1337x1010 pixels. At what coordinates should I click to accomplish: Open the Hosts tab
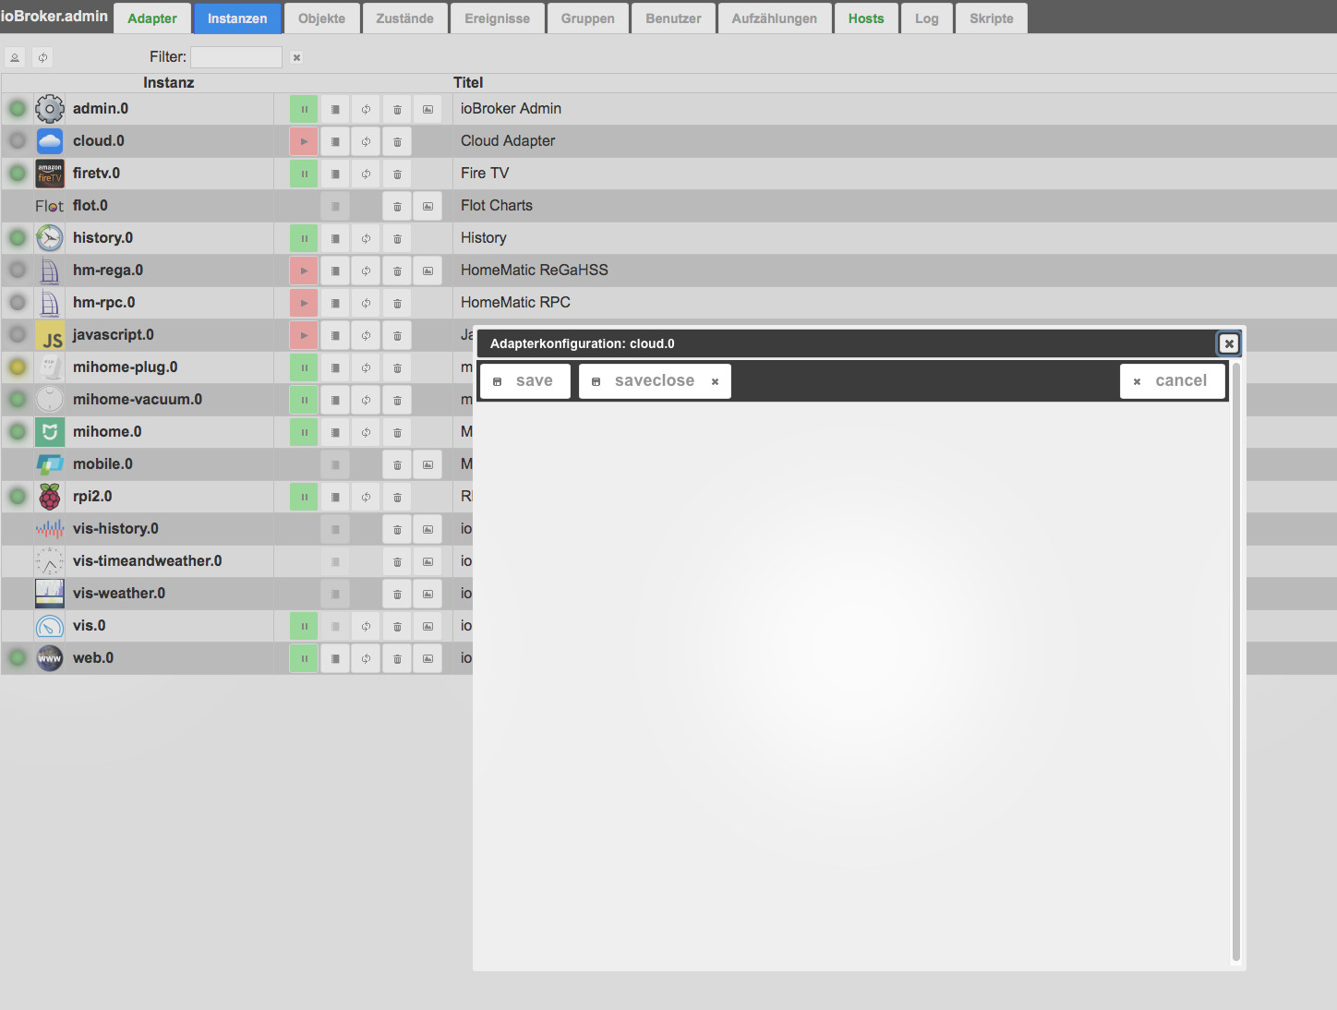pos(866,18)
